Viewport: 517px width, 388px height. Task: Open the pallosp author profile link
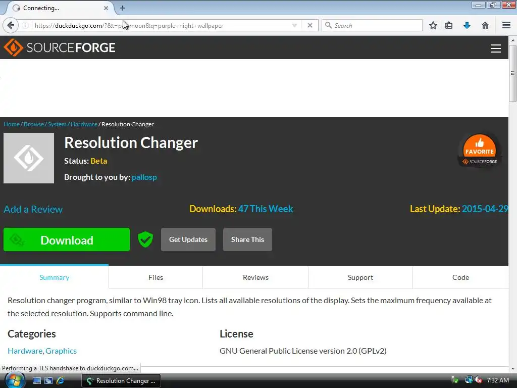(144, 177)
